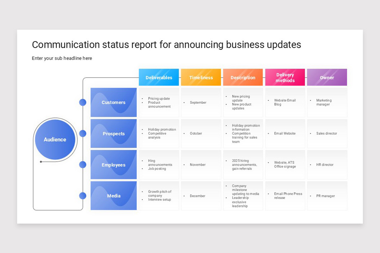The height and width of the screenshot is (253, 380).
Task: Select the Media audience card
Action: click(x=113, y=195)
